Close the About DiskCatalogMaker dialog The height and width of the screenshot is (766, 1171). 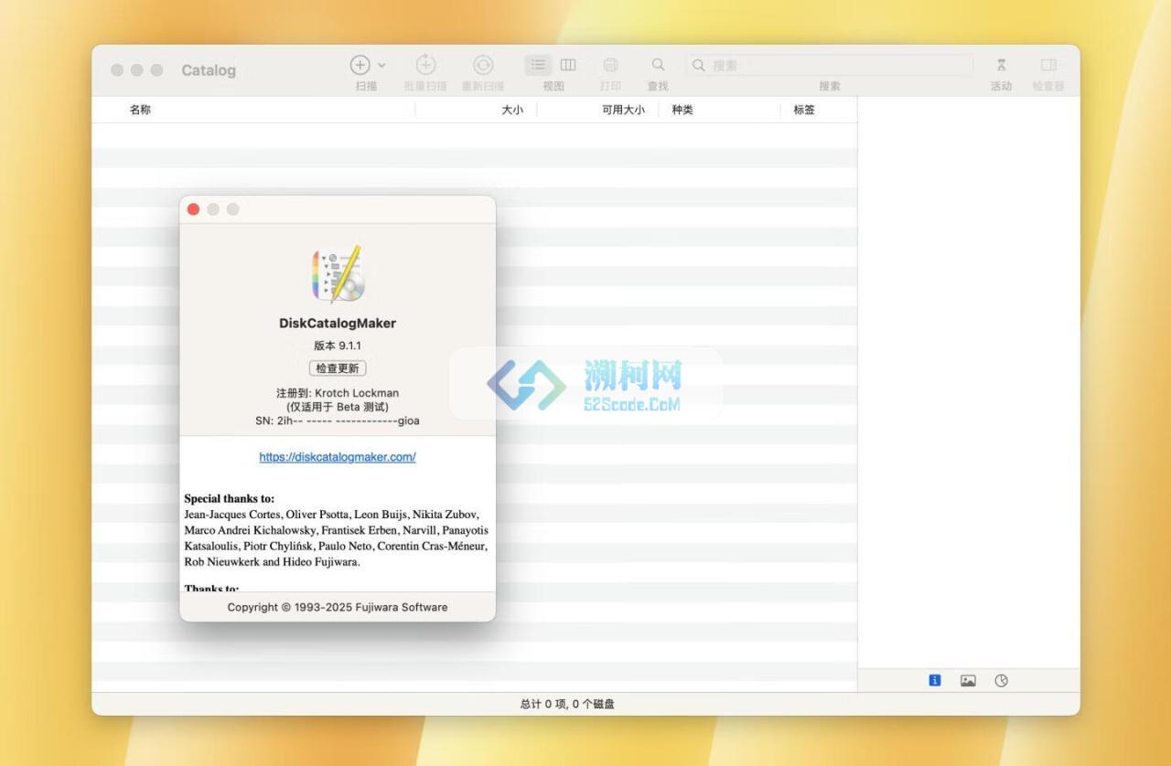pyautogui.click(x=193, y=209)
